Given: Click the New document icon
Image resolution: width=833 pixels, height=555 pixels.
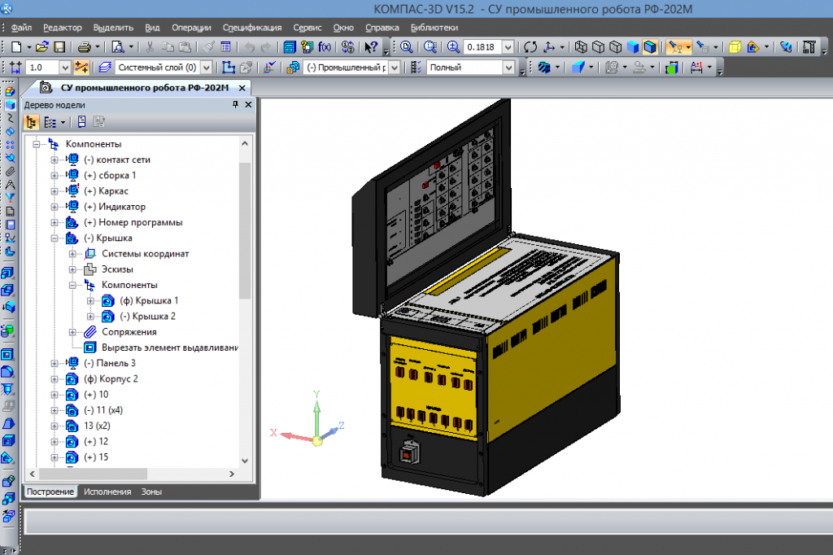Looking at the screenshot, I should click(16, 46).
